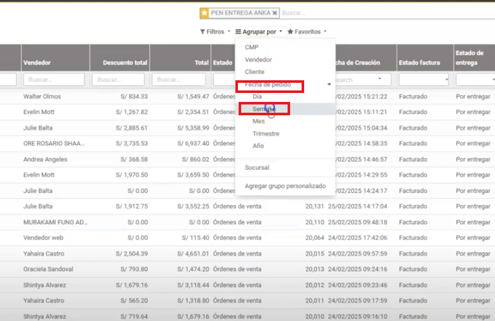Select CMP grouping option

(252, 47)
